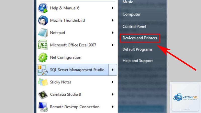
Task: Open Help and Support
Action: tap(137, 61)
